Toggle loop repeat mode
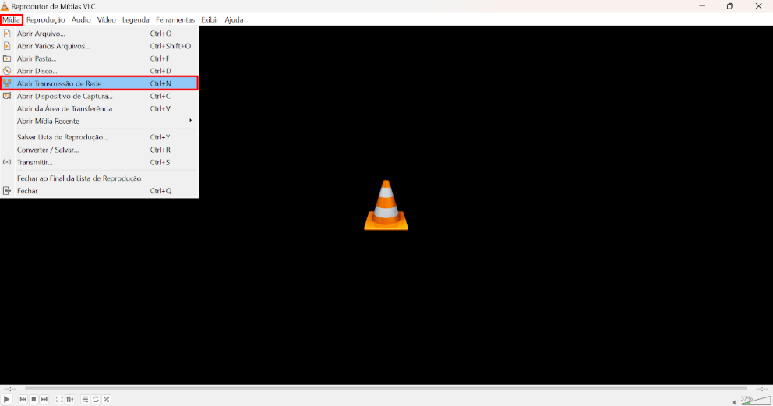Viewport: 773px width, 406px height. click(96, 399)
